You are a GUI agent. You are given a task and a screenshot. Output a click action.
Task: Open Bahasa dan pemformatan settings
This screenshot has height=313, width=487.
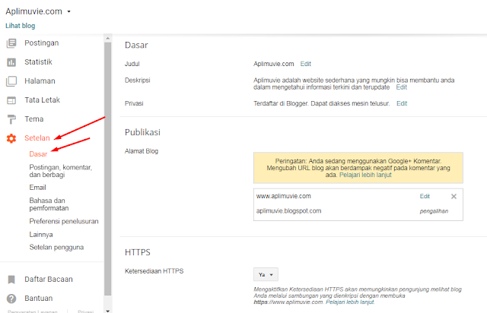point(49,204)
